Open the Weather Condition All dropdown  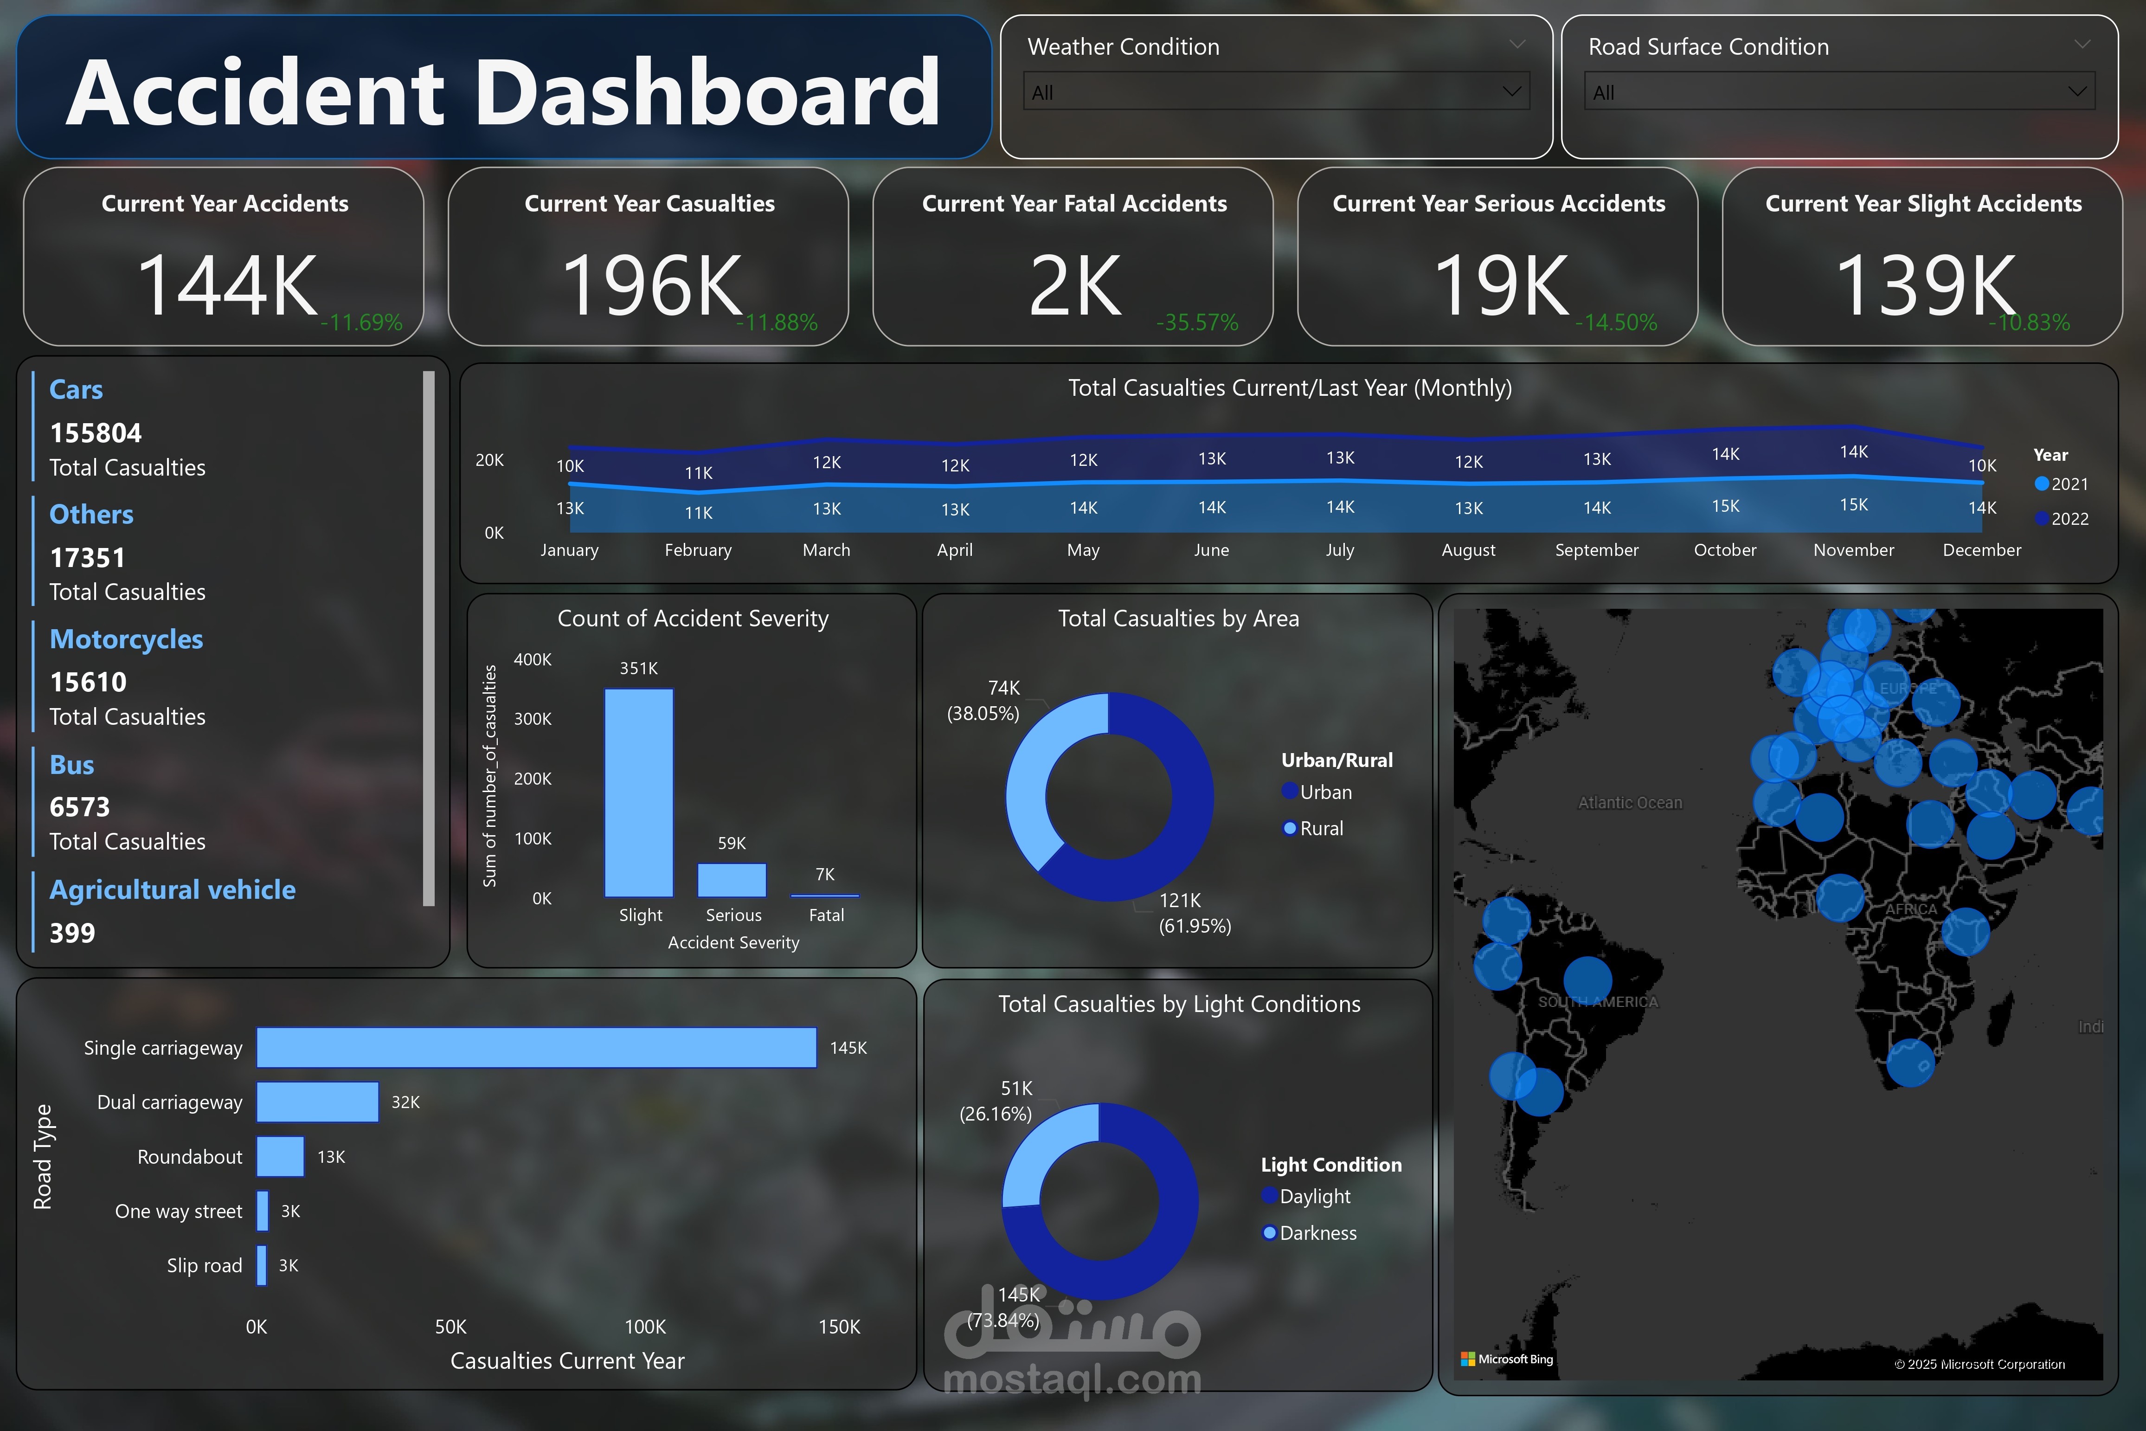(x=1277, y=92)
